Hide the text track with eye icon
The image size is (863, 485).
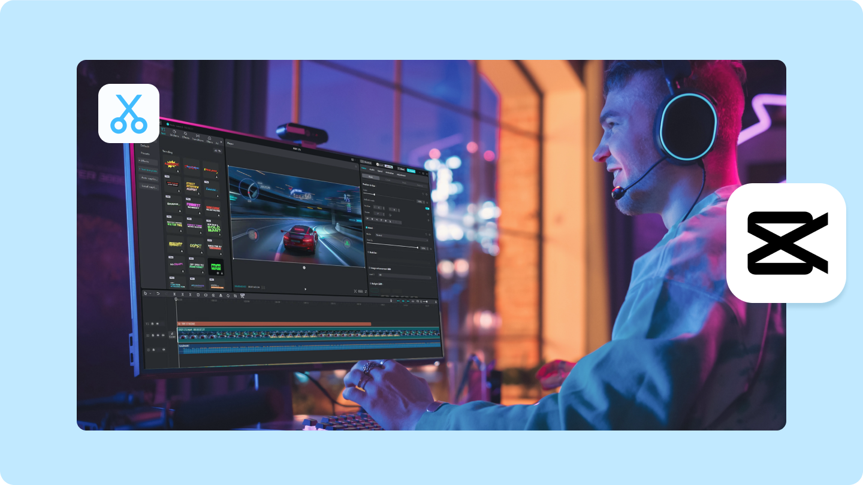(157, 323)
